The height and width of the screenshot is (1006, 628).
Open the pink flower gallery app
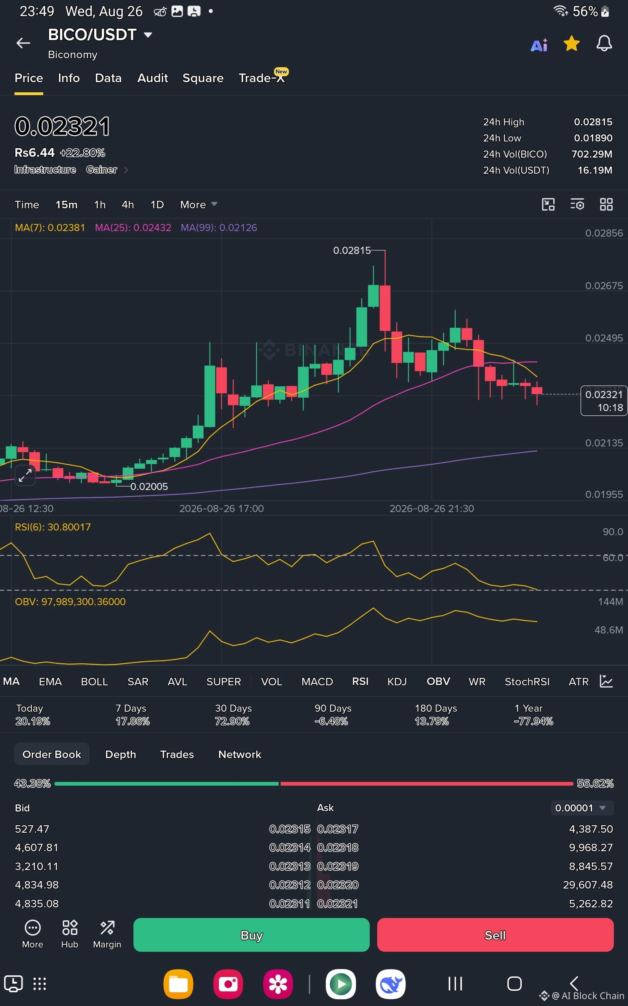click(278, 984)
